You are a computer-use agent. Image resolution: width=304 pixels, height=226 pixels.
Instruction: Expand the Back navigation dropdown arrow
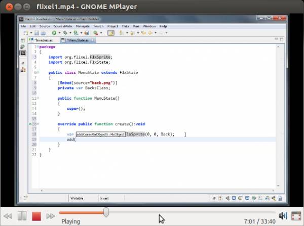pyautogui.click(x=156, y=33)
